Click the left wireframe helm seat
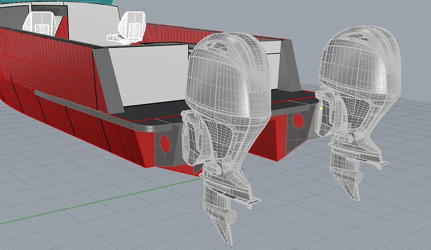Image resolution: width=431 pixels, height=250 pixels. 40,22
